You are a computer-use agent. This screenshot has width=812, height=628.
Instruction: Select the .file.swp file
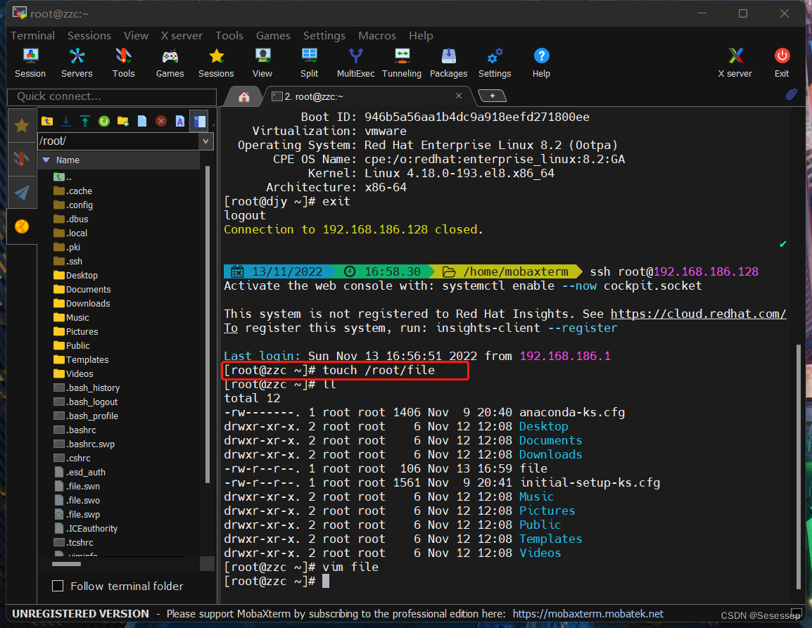(x=77, y=514)
